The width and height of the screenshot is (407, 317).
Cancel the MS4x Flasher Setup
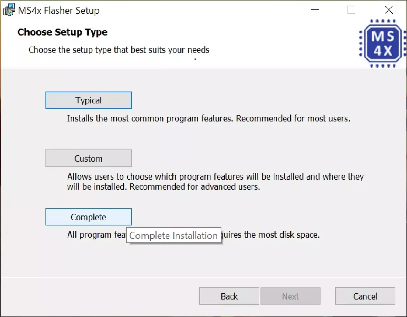[x=365, y=296]
